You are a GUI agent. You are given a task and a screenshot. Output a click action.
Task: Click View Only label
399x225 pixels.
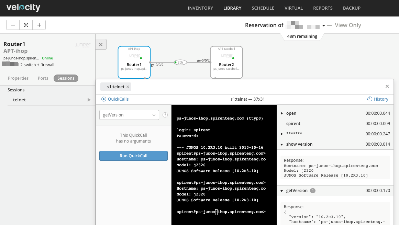(348, 25)
